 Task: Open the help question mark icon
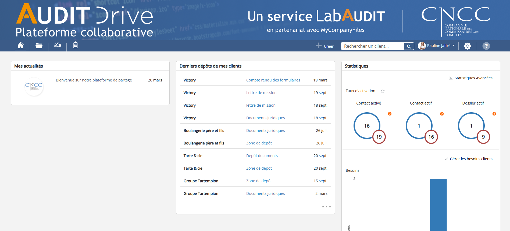coord(486,46)
